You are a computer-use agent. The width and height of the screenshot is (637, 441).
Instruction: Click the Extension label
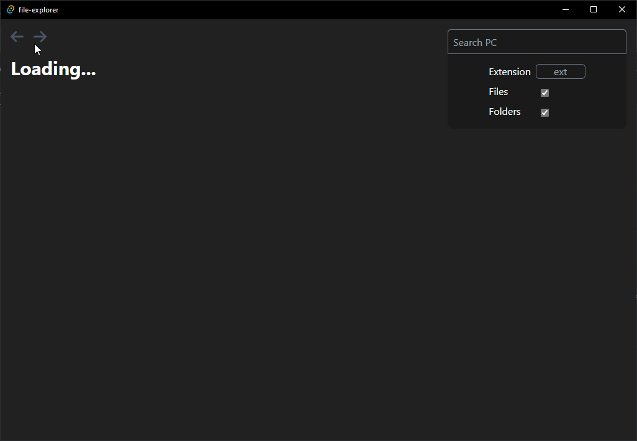coord(510,72)
